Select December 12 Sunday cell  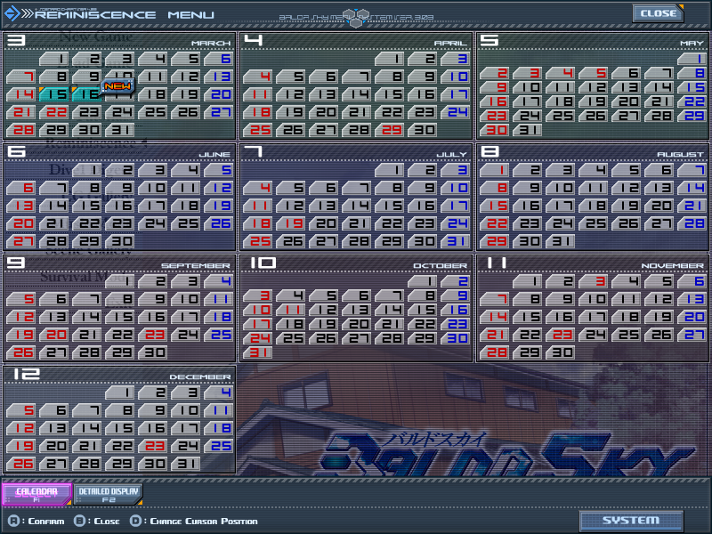tap(21, 428)
